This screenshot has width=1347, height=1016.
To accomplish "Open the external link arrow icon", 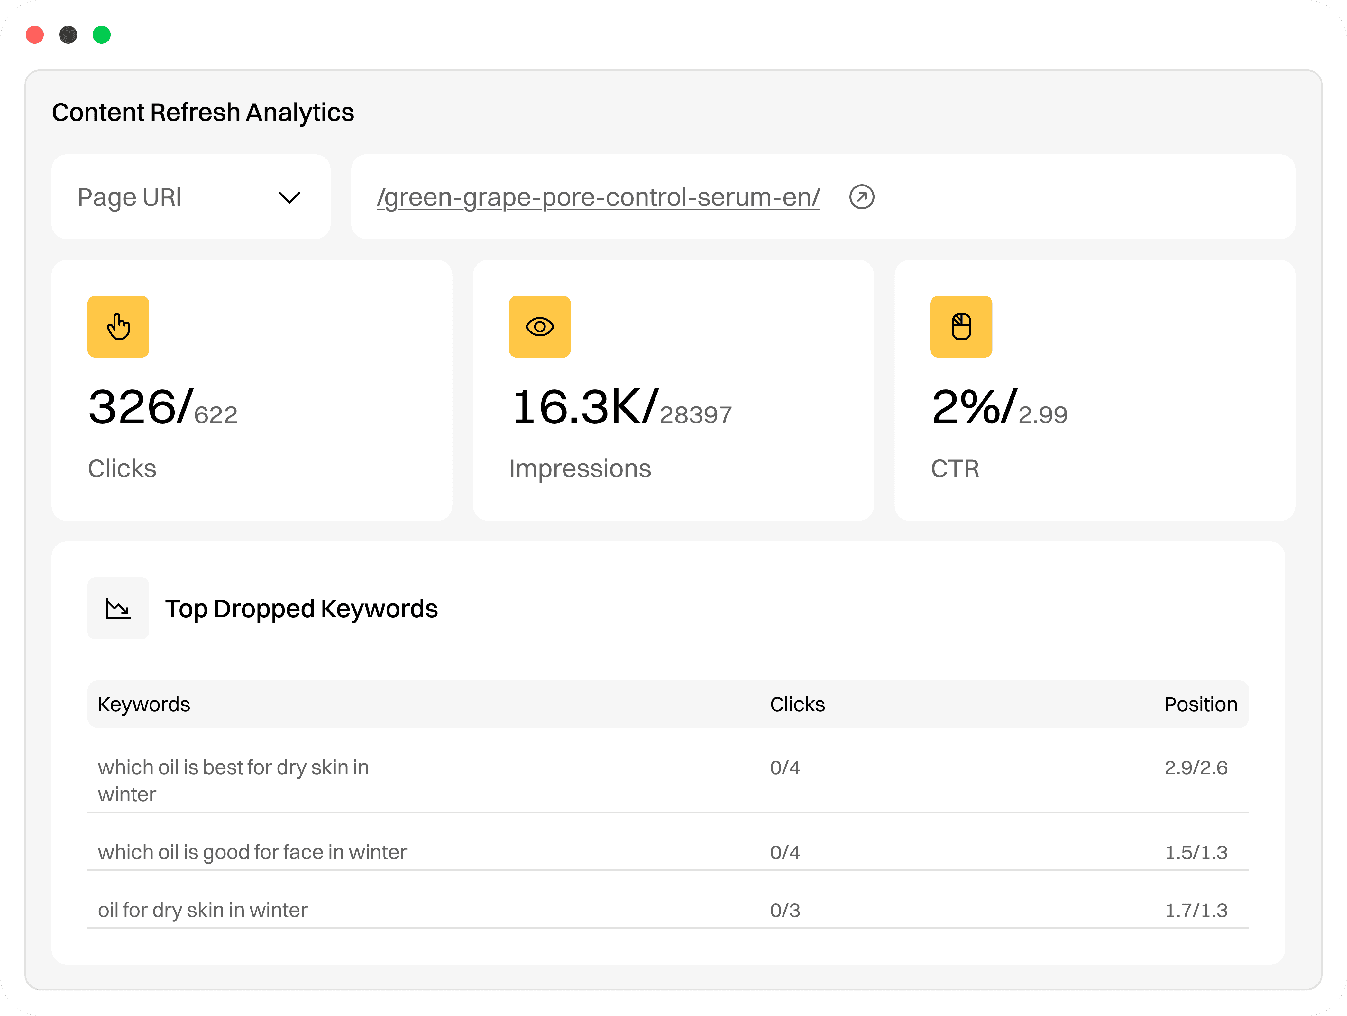I will (861, 197).
